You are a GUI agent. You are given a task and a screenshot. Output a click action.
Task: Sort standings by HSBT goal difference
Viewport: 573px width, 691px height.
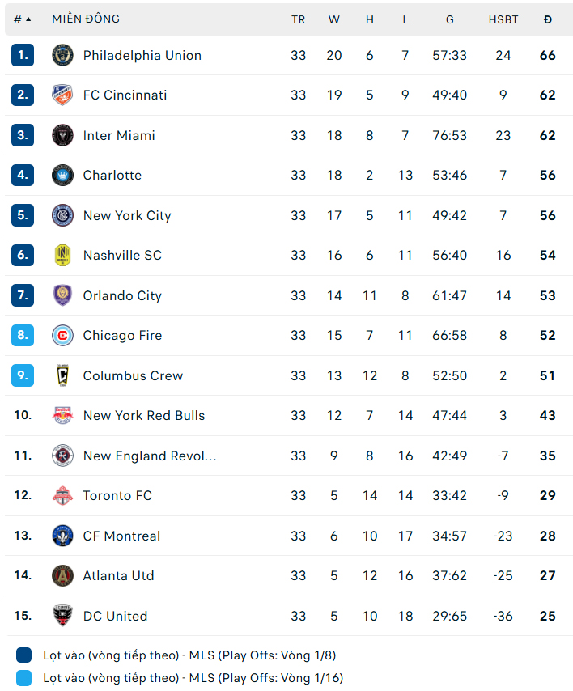503,19
